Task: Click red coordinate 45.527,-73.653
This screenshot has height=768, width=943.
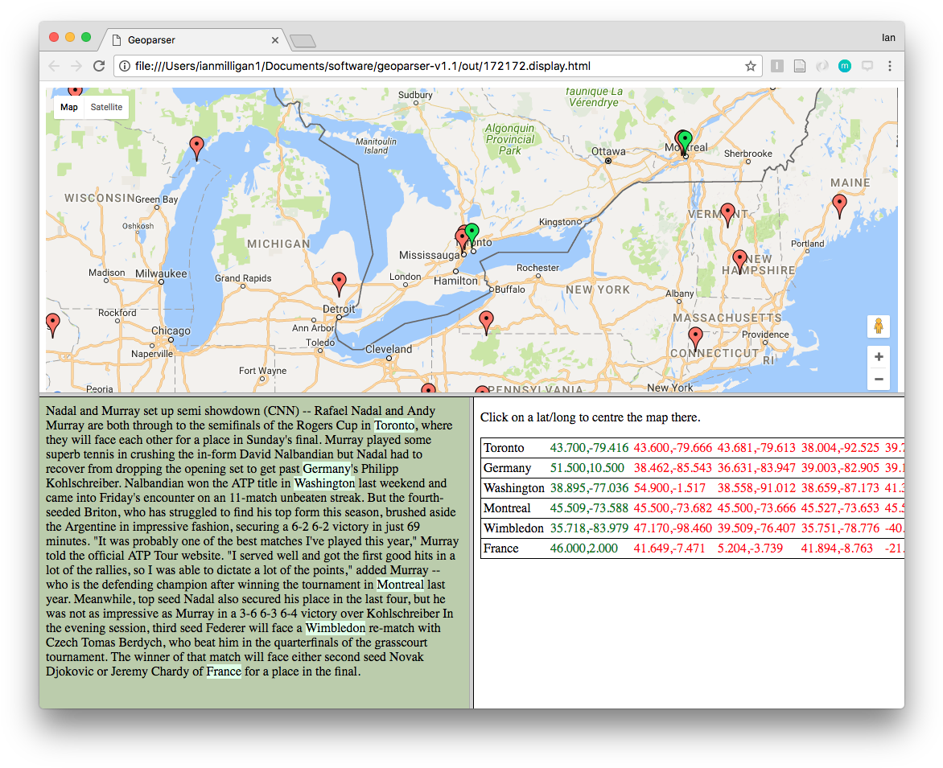Action: pos(840,507)
